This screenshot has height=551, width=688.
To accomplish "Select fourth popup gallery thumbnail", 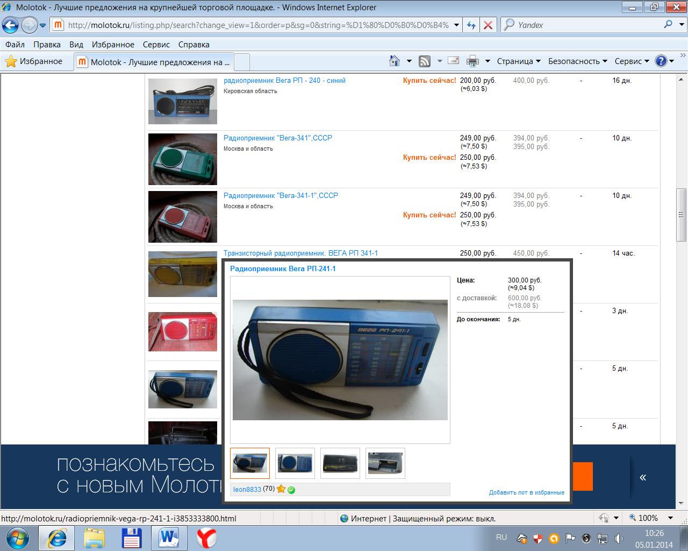I will click(x=385, y=463).
